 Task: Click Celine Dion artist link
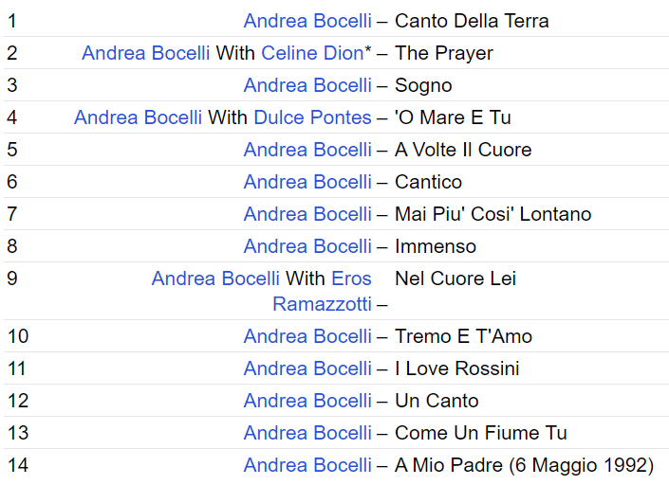click(x=312, y=53)
